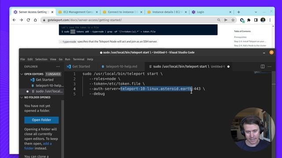This screenshot has height=158, width=282.
Task: Click the --roles=node line
Action: (105, 79)
